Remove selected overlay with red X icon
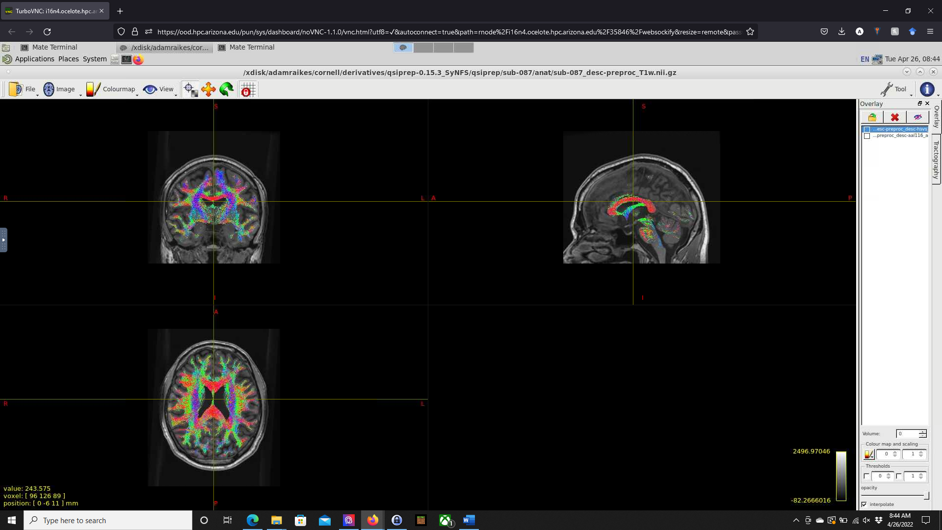The image size is (942, 530). 895,117
